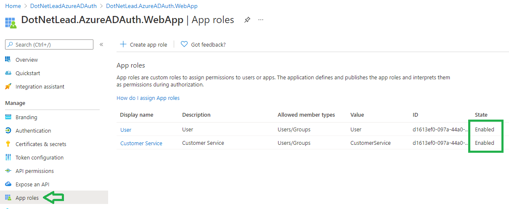The image size is (509, 209).
Task: Click the Certificates & secrets key icon
Action: coord(8,144)
